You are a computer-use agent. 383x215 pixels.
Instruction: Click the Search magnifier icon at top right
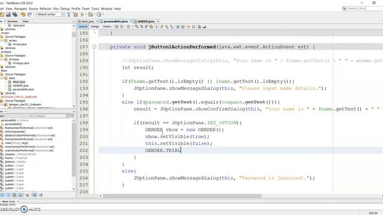tap(345, 8)
